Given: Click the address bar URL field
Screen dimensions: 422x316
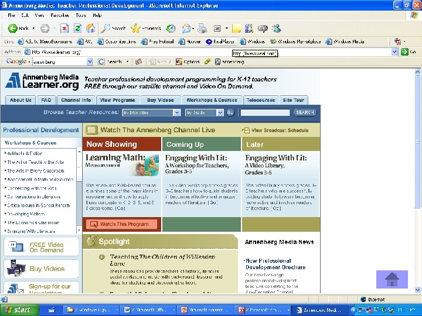Looking at the screenshot, I should tap(207, 52).
